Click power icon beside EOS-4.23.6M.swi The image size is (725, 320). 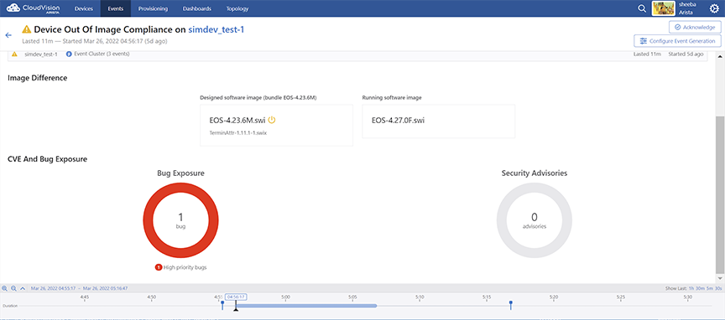pyautogui.click(x=272, y=120)
